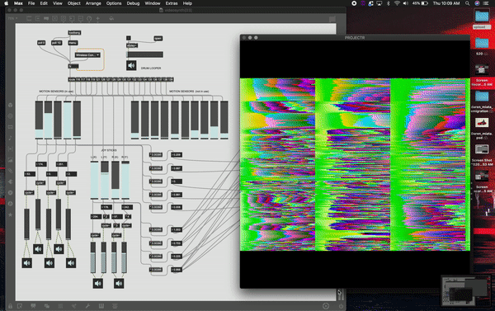The image size is (495, 311).
Task: Toggle audio power button at bottom right of patcher
Action: (341, 306)
